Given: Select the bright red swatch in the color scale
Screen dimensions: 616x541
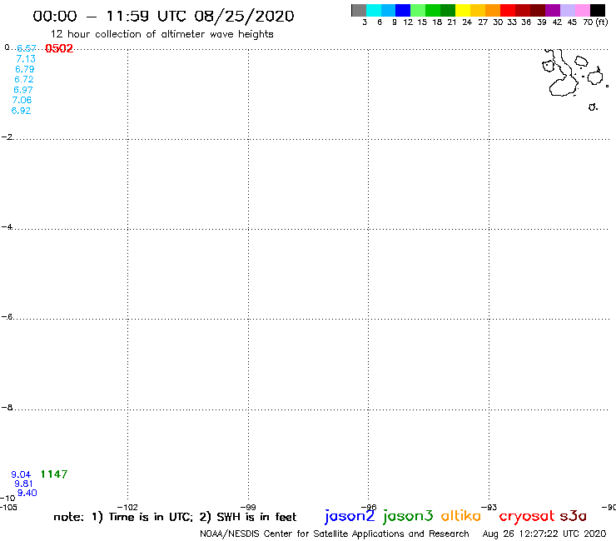Looking at the screenshot, I should point(508,10).
